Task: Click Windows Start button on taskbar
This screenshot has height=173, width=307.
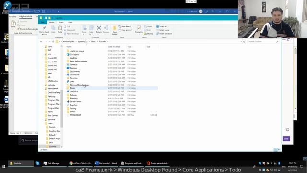Action: (3, 167)
